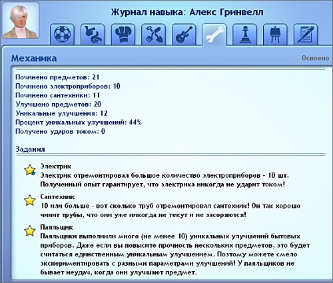Screen dimensions: 333x283
Task: Open the Athletic skill tab with the soccer ball
Action: click(x=63, y=35)
